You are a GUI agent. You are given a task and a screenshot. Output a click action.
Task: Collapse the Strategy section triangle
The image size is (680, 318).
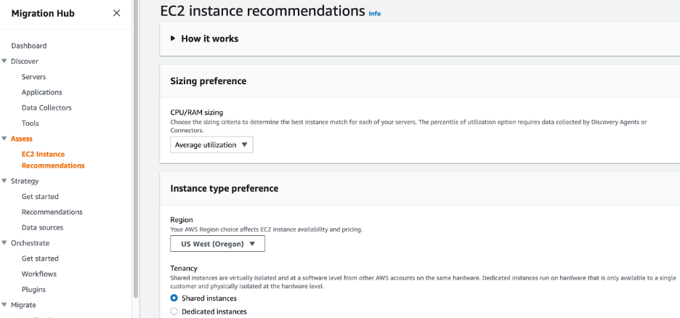4,181
